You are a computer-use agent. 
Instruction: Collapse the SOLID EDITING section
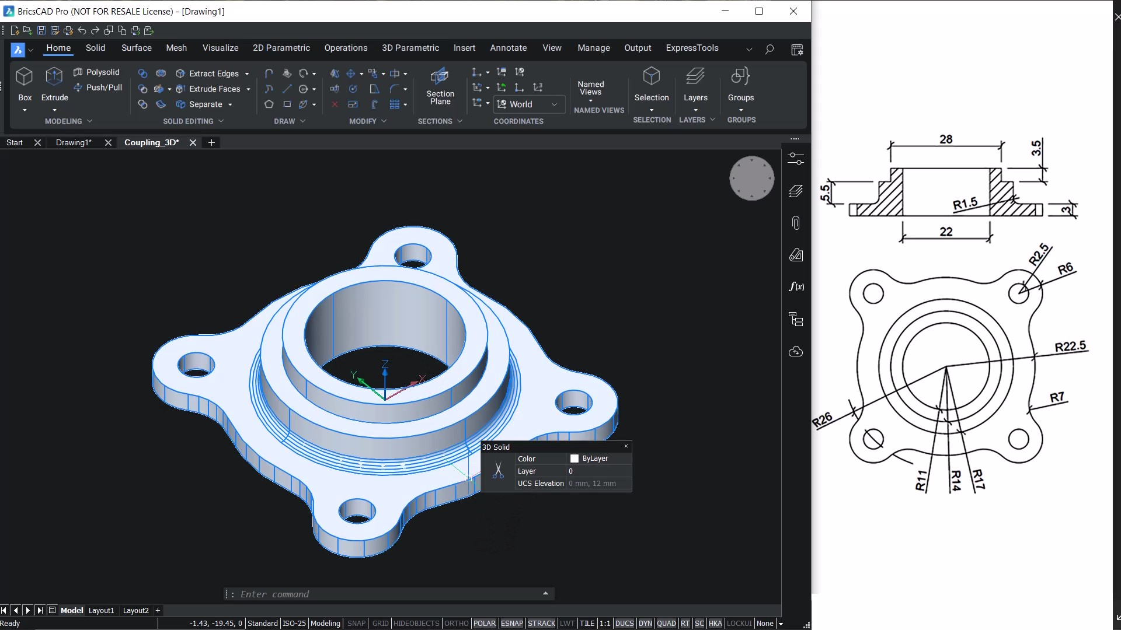tap(221, 121)
